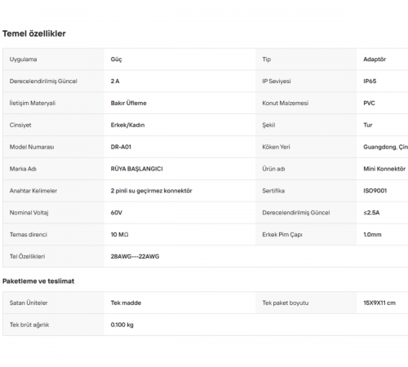
Task: Click the 28AWG---22AWG wire spec
Action: [x=135, y=256]
